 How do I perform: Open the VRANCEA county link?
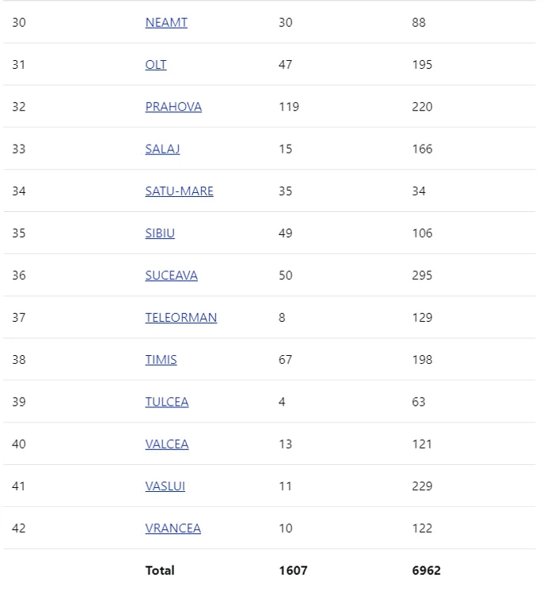173,528
